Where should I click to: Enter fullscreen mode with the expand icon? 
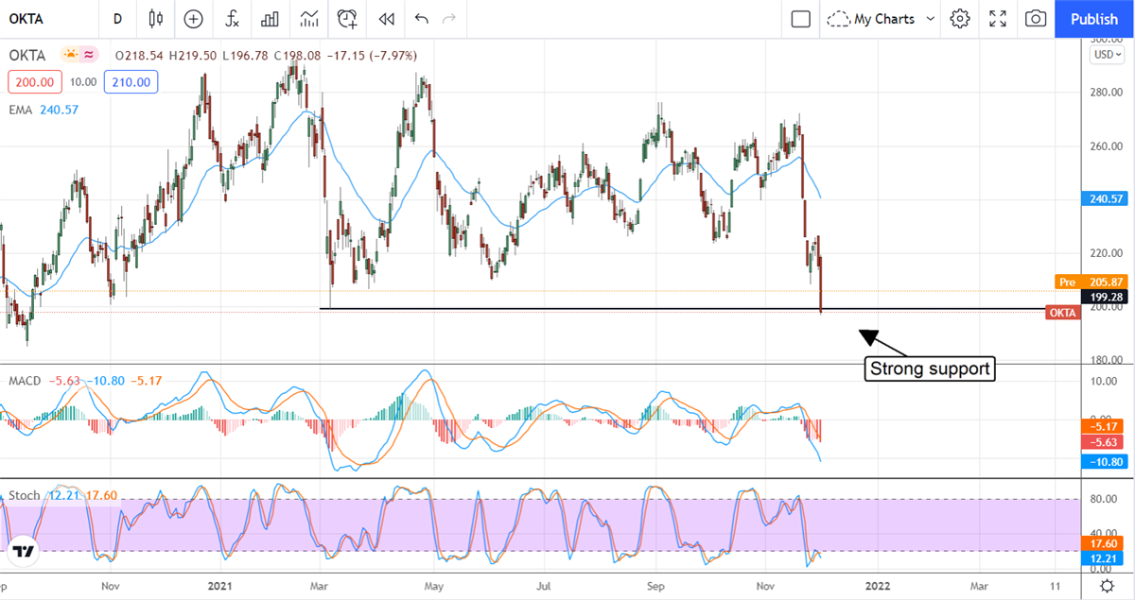click(x=997, y=19)
